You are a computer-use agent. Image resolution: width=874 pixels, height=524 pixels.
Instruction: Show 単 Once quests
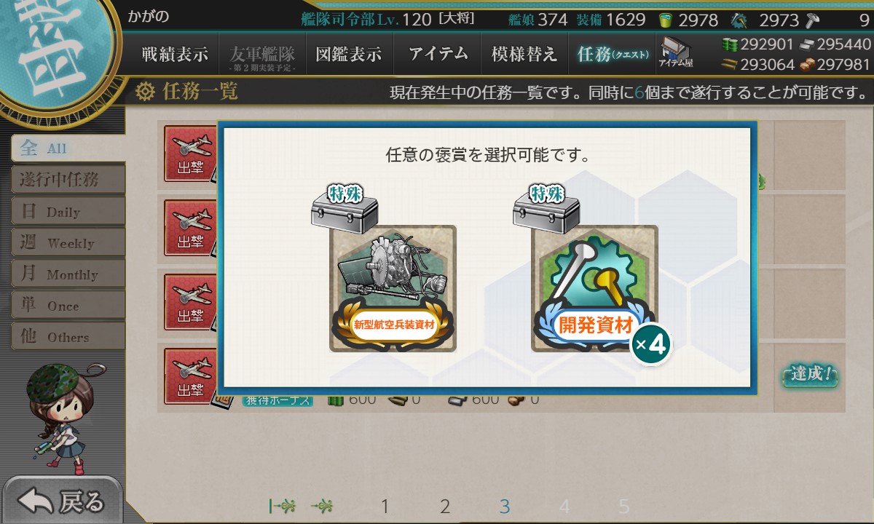[x=68, y=305]
